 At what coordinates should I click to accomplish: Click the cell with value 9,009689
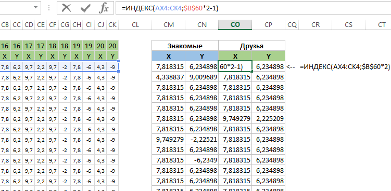[x=202, y=77]
